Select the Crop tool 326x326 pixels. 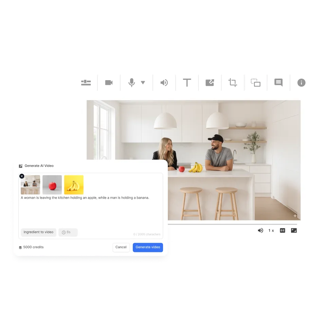pos(232,82)
